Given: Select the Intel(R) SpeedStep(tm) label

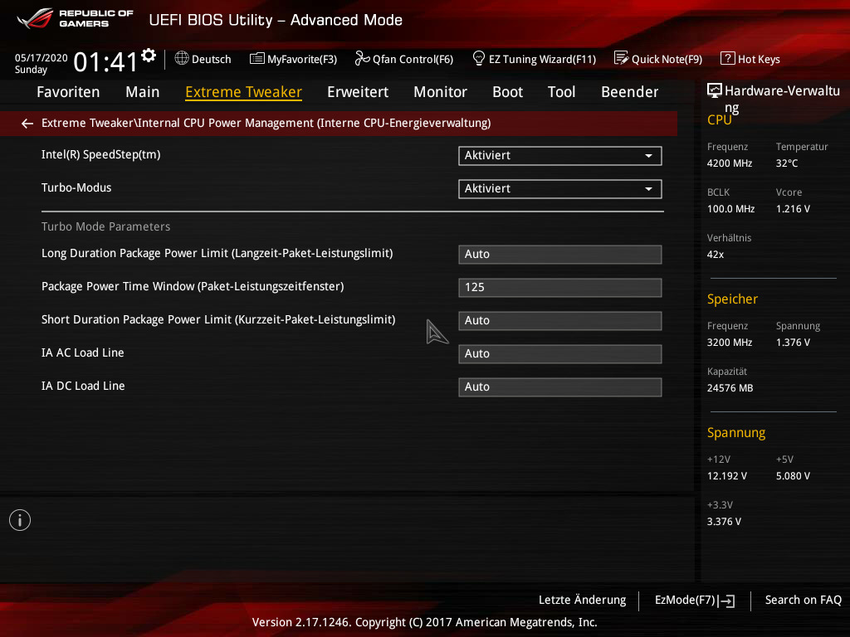Looking at the screenshot, I should pos(100,155).
